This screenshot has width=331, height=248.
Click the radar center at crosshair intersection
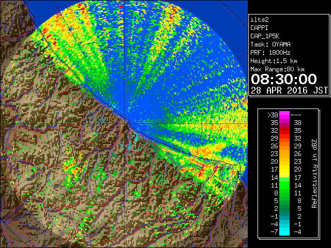click(x=125, y=124)
